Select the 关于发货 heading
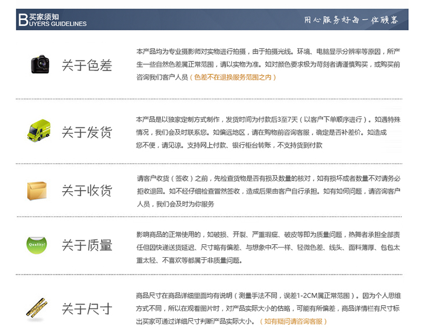423x331 pixels. pyautogui.click(x=87, y=132)
